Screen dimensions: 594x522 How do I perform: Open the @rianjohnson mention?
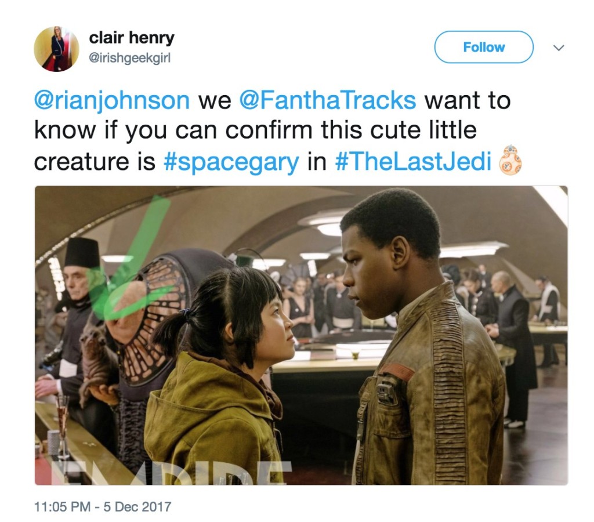[x=112, y=101]
